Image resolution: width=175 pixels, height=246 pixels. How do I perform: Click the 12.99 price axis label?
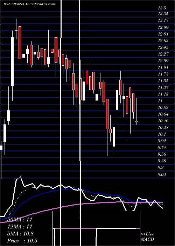[163, 27]
